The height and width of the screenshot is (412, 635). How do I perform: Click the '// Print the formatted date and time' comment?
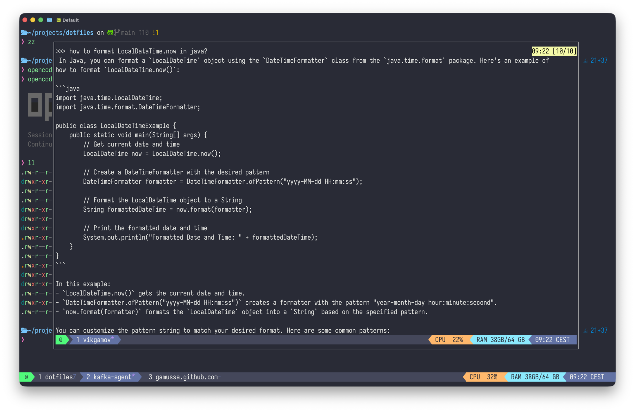(x=145, y=228)
